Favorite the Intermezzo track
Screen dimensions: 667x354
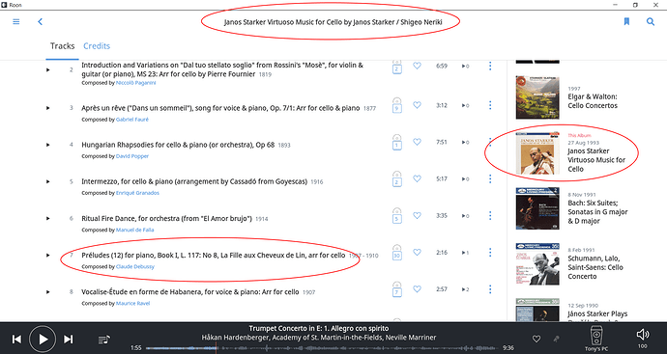click(x=417, y=178)
